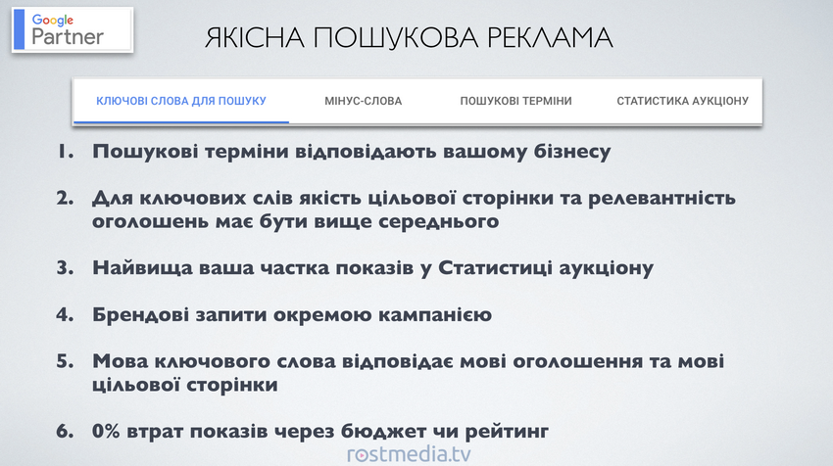The width and height of the screenshot is (833, 466).
Task: Select item 'Пошукові терміни відповідають вашому бізнесу'
Action: tap(351, 153)
